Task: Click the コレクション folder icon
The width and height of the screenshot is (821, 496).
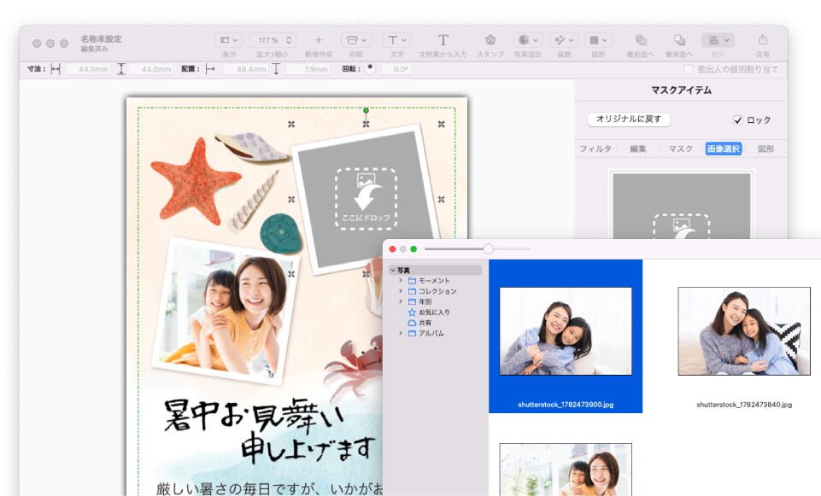Action: [412, 291]
